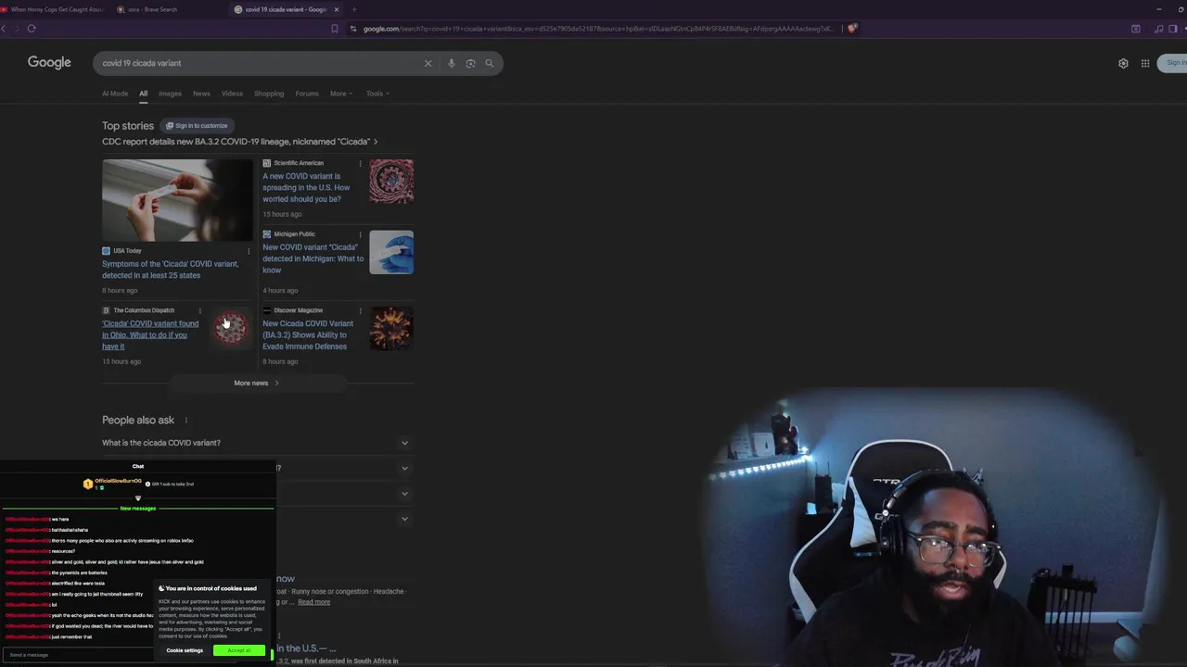Click 'OfficialSlowBurnOG' name on chat leaderboard
The image size is (1187, 667).
pos(118,481)
